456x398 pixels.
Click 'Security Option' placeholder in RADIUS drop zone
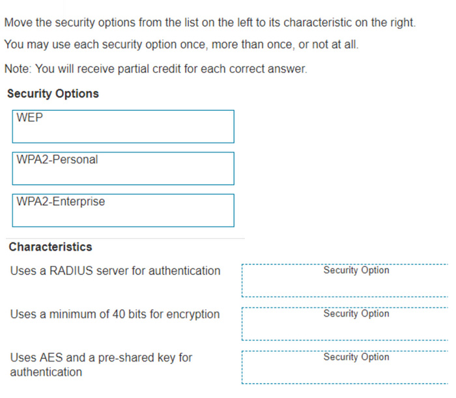tap(356, 270)
